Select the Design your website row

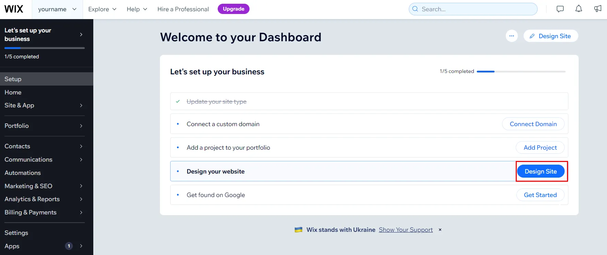[369, 171]
